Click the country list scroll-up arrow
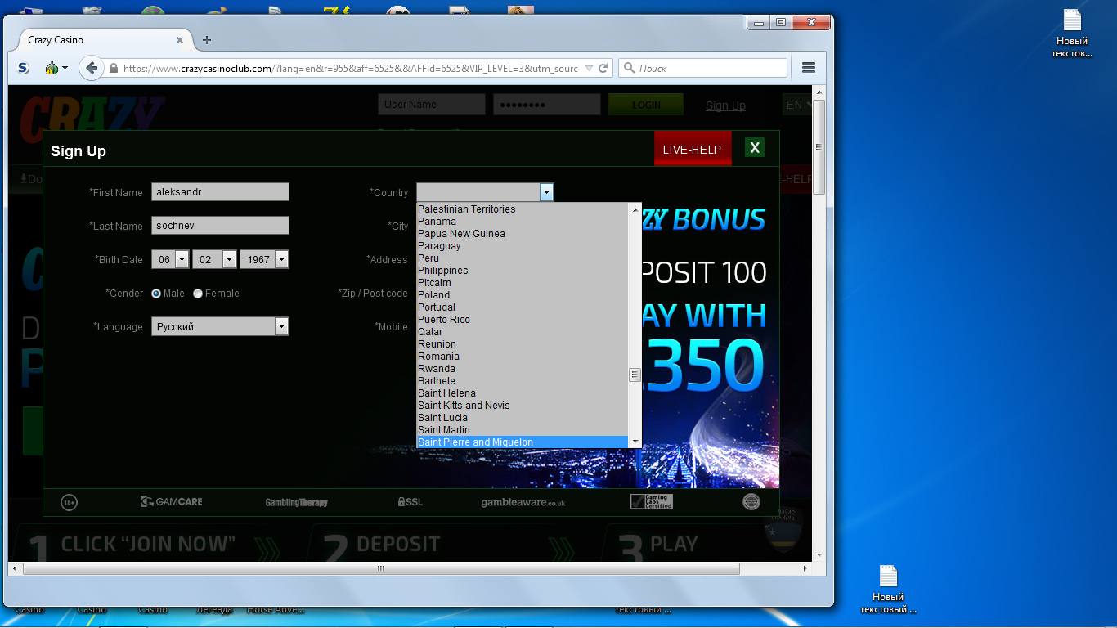 point(635,209)
